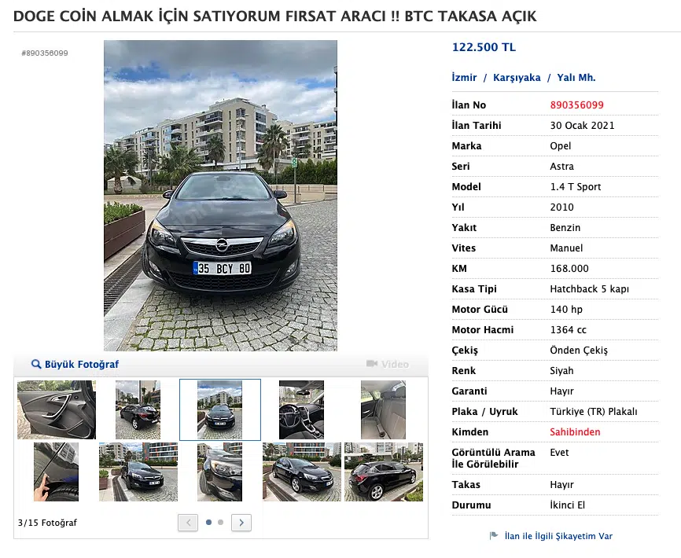681x558 pixels.
Task: Select the hand touching tire thumbnail
Action: click(56, 472)
